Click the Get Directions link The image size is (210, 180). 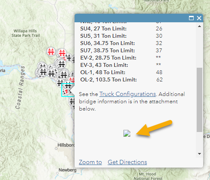(x=127, y=162)
